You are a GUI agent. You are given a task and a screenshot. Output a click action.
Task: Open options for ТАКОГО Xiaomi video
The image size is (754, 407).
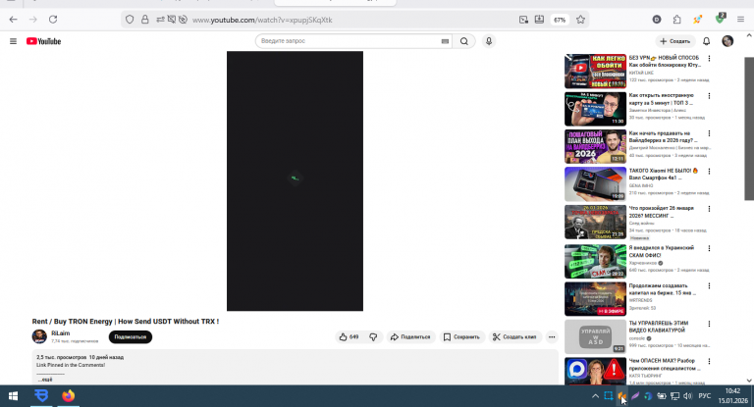point(709,172)
